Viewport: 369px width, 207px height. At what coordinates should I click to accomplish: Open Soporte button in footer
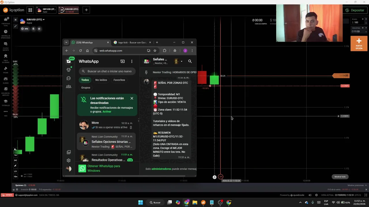[7, 195]
